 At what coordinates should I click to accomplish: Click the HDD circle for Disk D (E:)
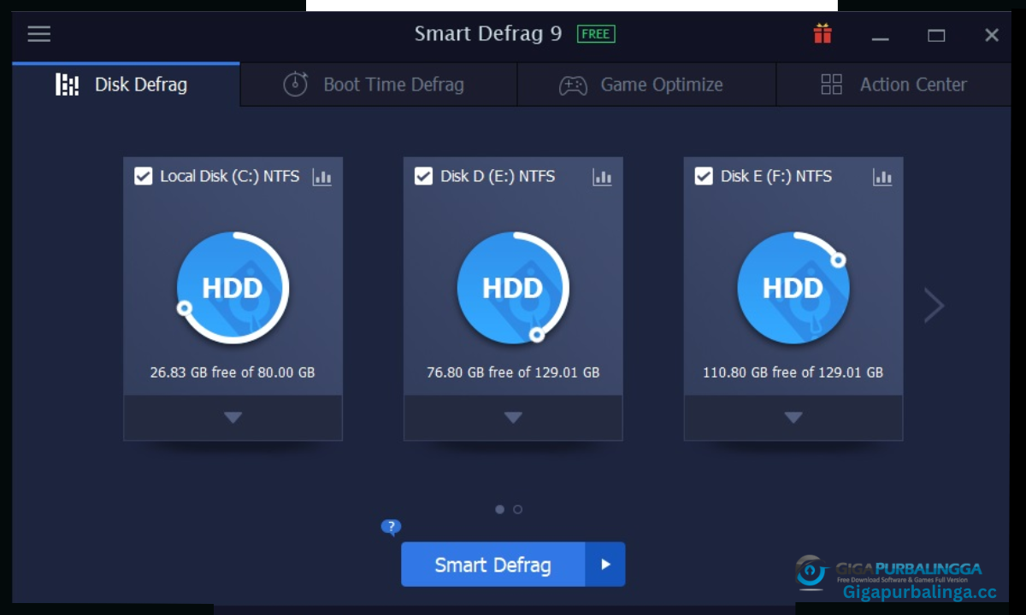[x=513, y=288]
